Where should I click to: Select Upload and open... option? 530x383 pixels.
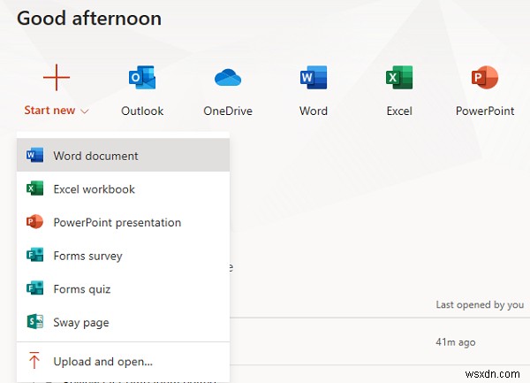tap(123, 361)
